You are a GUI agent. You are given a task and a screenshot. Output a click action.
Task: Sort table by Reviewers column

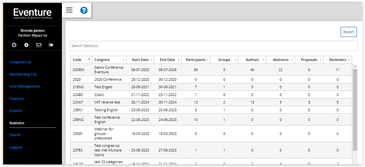pos(338,60)
